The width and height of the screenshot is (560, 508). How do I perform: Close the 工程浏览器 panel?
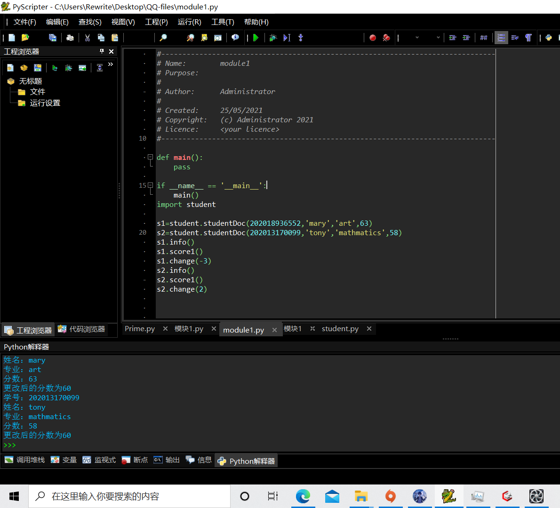[112, 51]
